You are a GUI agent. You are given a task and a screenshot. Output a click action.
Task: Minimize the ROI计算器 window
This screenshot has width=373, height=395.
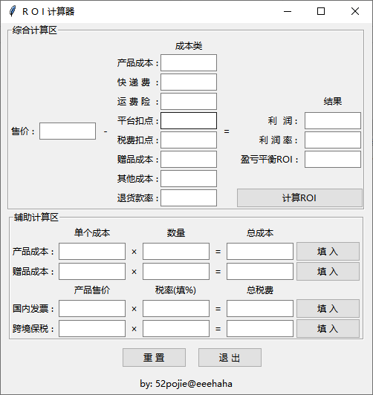[x=288, y=11]
